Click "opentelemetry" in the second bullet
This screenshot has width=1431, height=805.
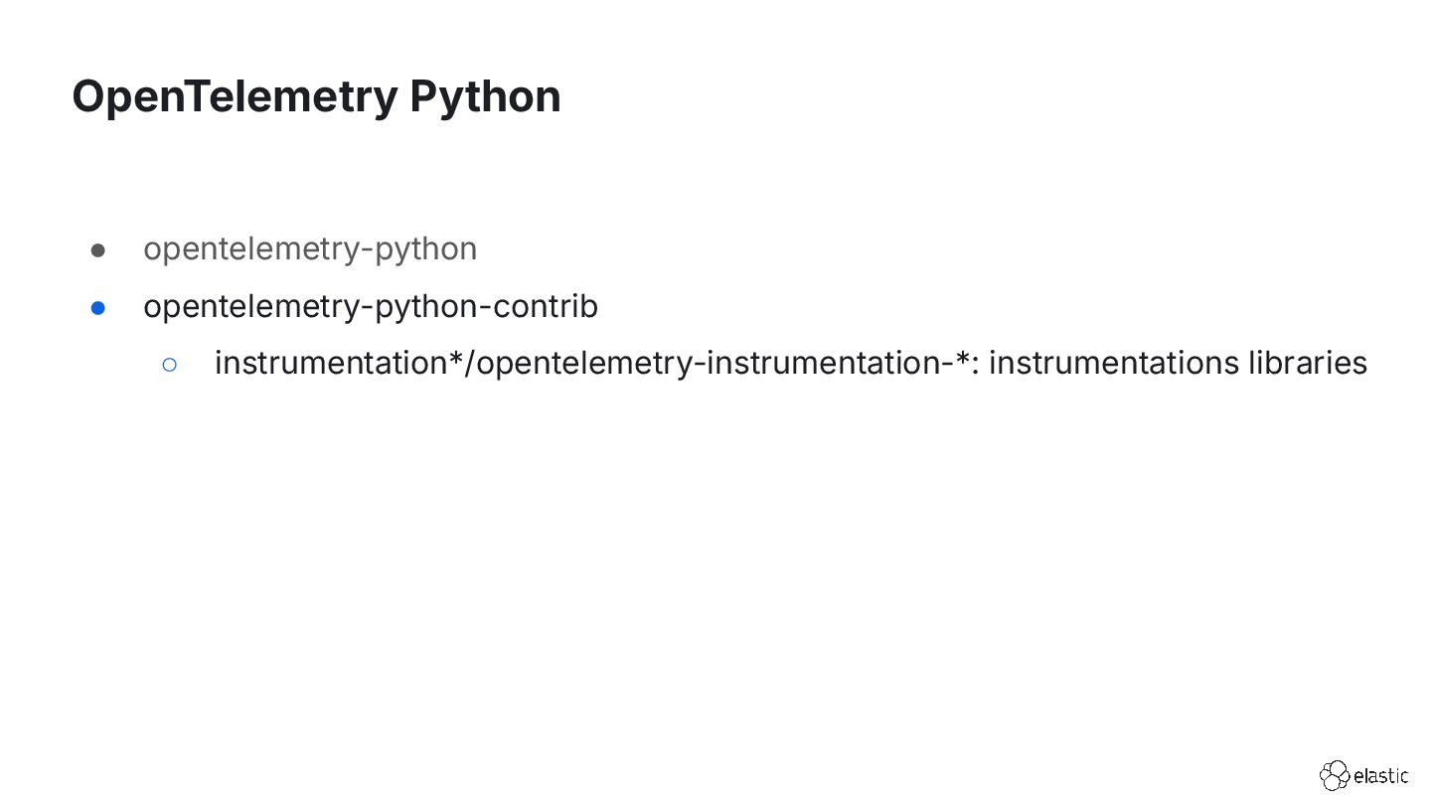pos(252,306)
